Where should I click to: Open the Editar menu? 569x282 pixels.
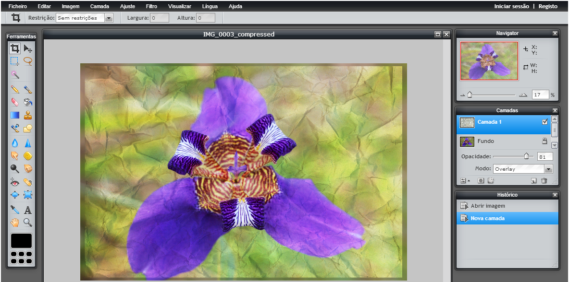[44, 6]
